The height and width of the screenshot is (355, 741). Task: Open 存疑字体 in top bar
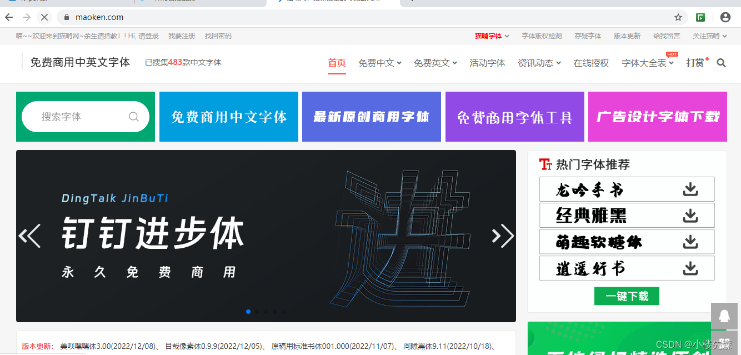[x=588, y=36]
